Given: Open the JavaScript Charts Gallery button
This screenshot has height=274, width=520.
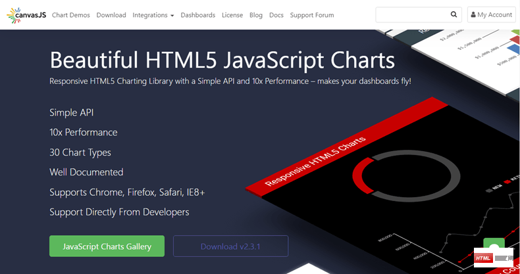Looking at the screenshot, I should [x=107, y=246].
